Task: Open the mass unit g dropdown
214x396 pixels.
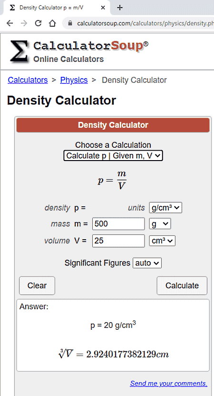Action: pos(160,224)
